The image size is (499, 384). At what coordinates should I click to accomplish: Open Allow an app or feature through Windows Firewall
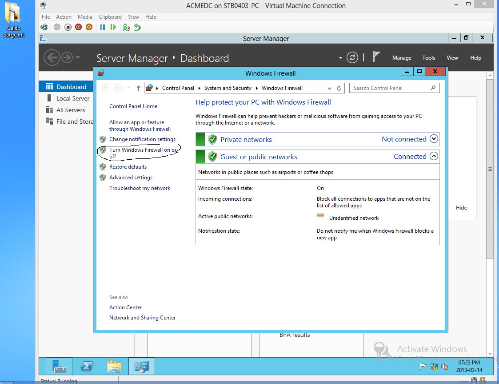pyautogui.click(x=140, y=125)
